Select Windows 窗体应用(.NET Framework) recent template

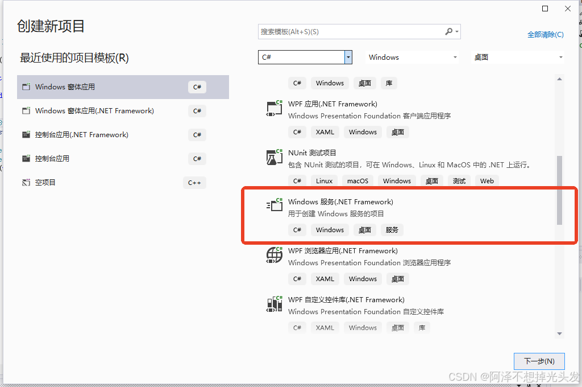coord(123,111)
